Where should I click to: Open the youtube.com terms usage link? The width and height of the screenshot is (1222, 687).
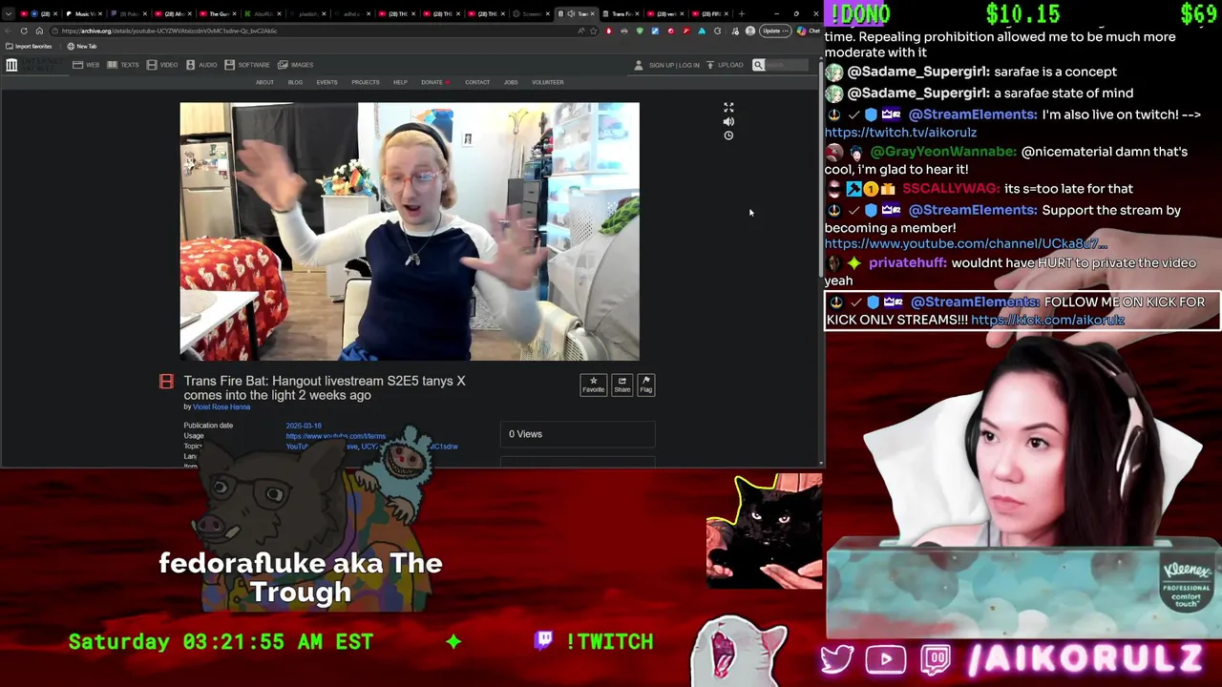click(x=335, y=436)
